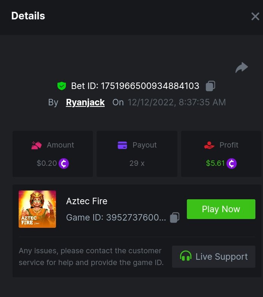
Task: Open the Aztec Fire game thumbnail
Action: (x=37, y=209)
